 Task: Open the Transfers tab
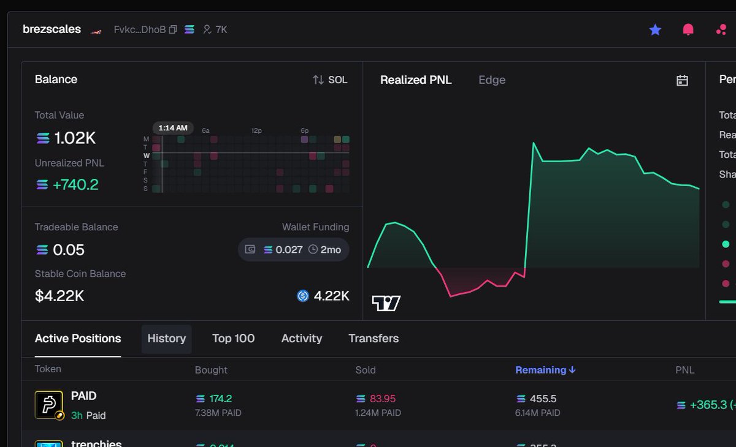[x=374, y=338]
